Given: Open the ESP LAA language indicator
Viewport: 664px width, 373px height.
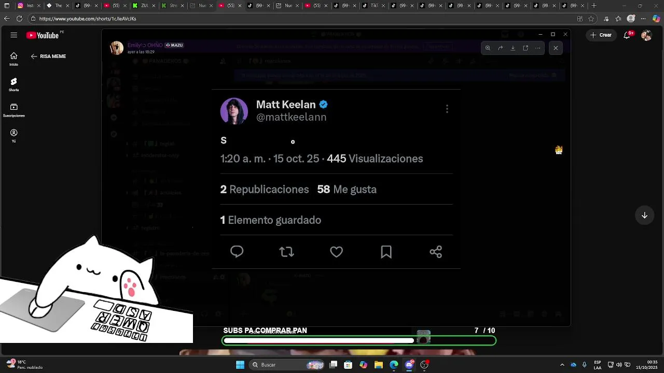Looking at the screenshot, I should pyautogui.click(x=598, y=365).
